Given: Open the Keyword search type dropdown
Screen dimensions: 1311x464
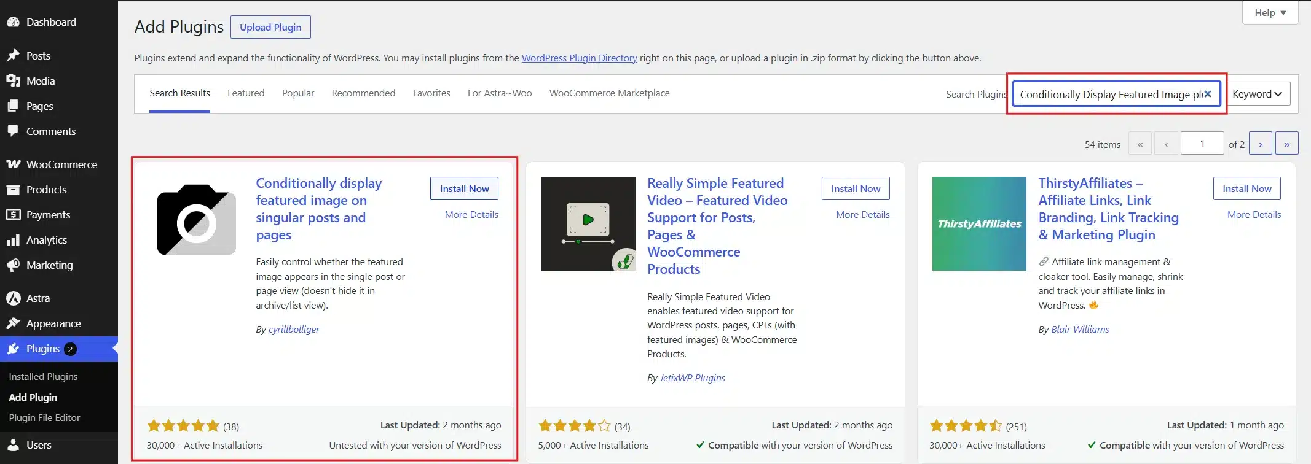Looking at the screenshot, I should pyautogui.click(x=1258, y=94).
